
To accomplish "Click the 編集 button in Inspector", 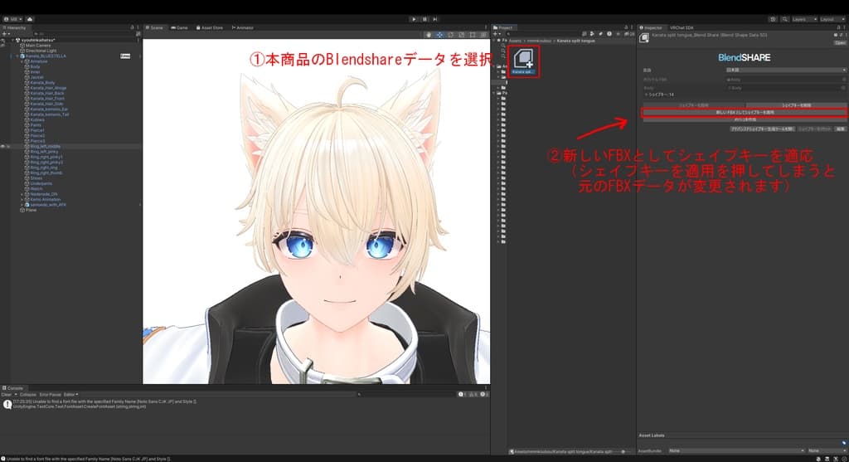I will pos(840,129).
